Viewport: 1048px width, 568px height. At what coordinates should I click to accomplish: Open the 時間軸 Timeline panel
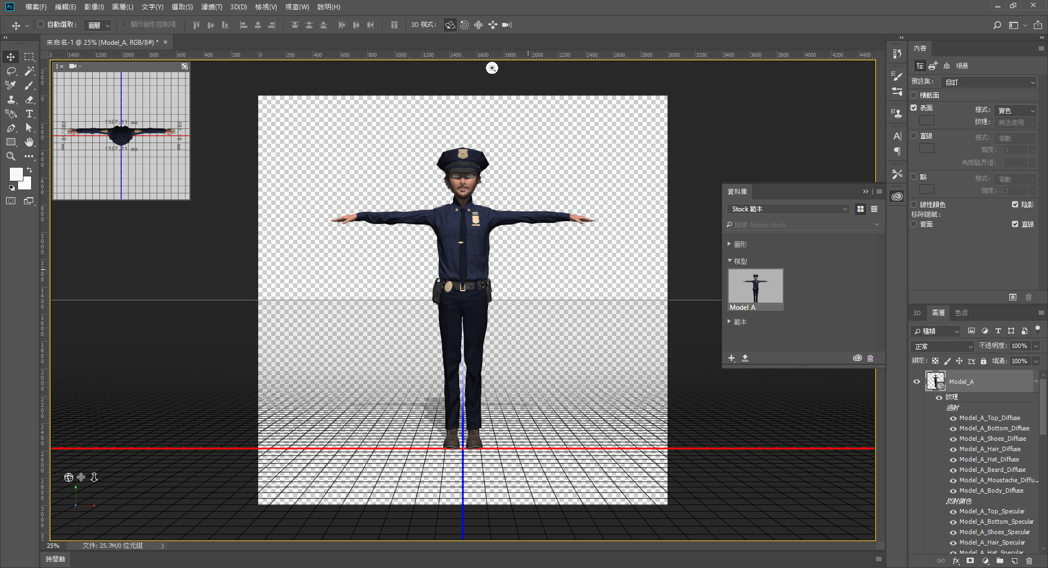55,559
